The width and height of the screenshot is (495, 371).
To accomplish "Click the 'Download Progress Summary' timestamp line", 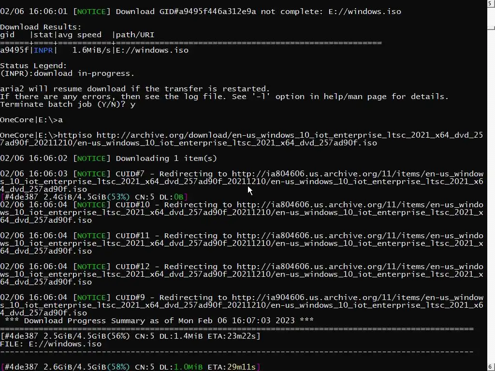I will [x=160, y=321].
